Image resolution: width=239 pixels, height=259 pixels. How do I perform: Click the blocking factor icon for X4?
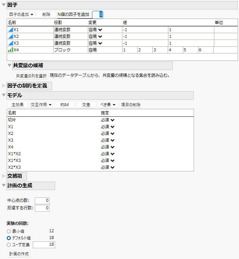(x=10, y=50)
